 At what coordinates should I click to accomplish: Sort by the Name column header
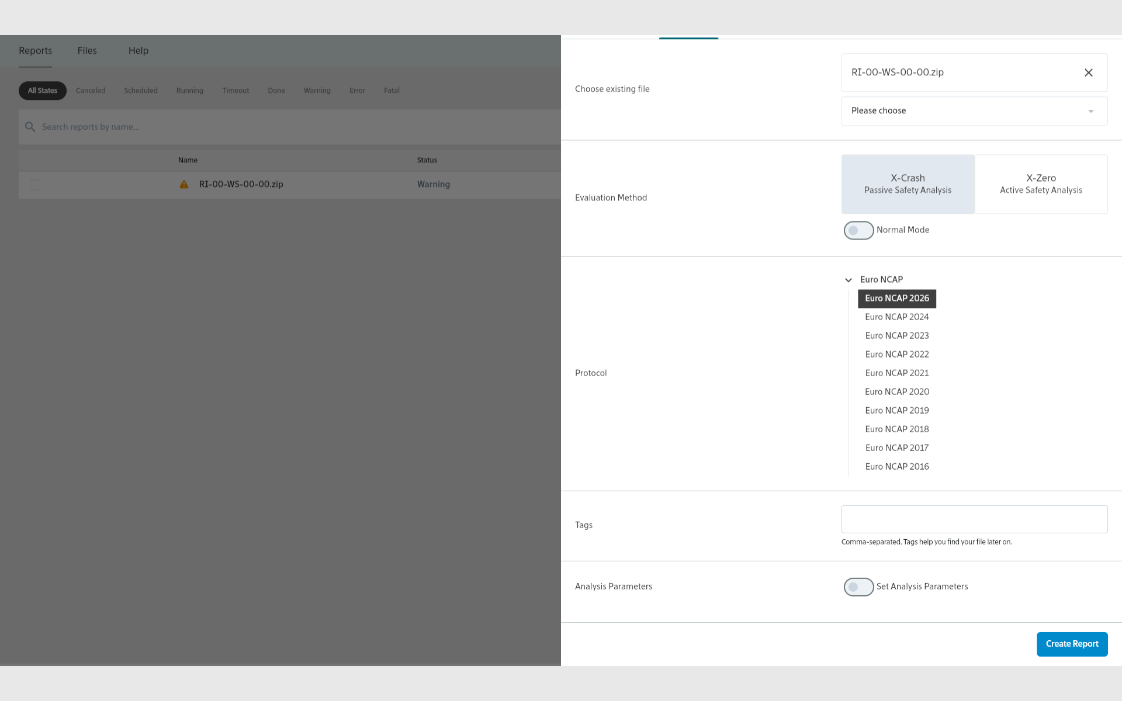[x=188, y=160]
